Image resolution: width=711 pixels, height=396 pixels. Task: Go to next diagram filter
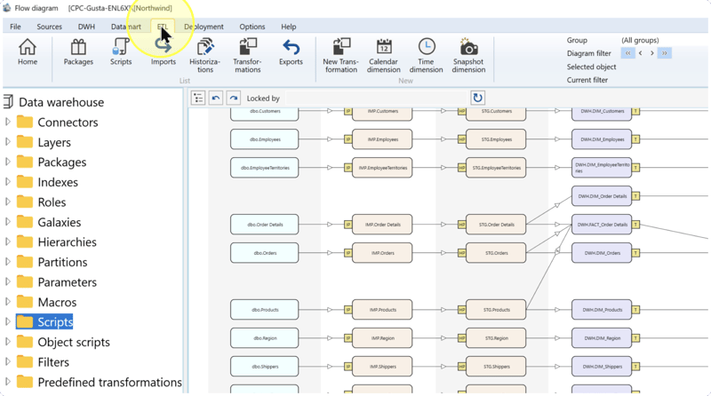point(652,53)
